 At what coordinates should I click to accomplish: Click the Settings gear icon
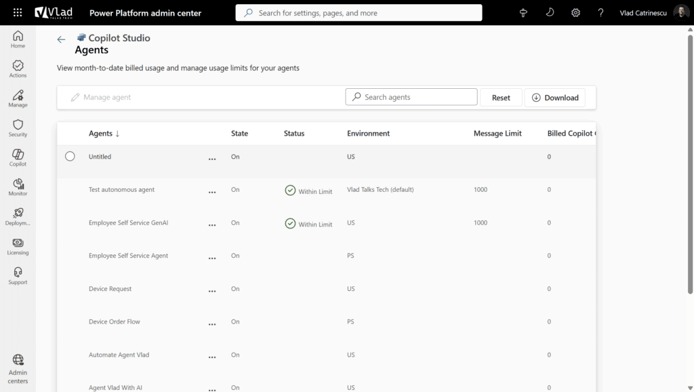coord(575,13)
